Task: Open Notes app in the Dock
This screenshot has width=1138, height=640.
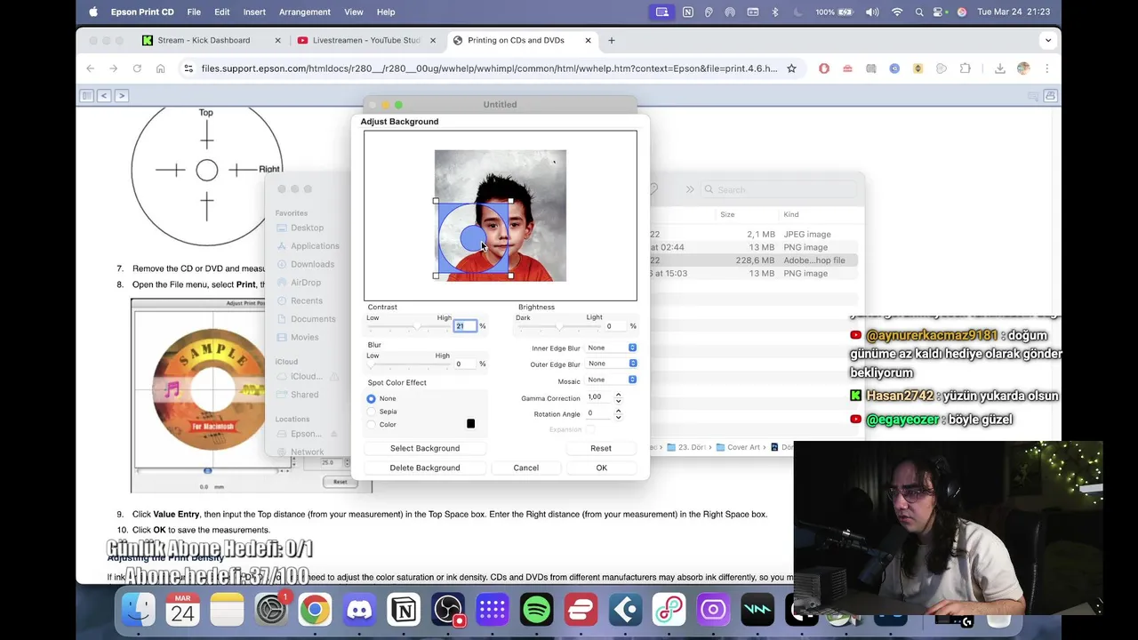Action: tap(227, 610)
